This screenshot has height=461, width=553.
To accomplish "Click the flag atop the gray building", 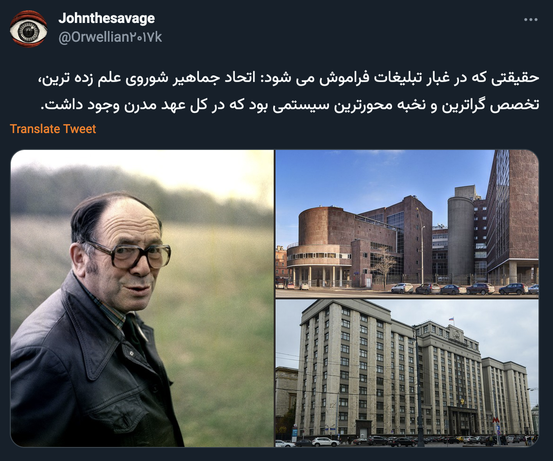I will (451, 319).
